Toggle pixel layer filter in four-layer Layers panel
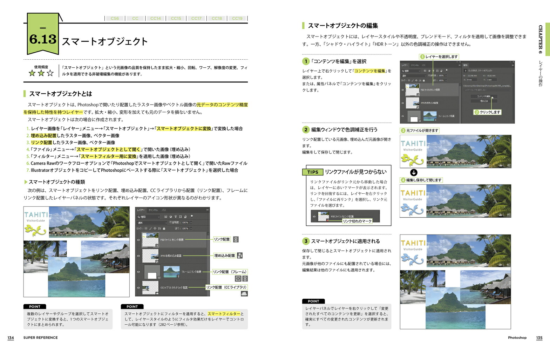Image resolution: width=550 pixels, height=351 pixels. (166, 217)
